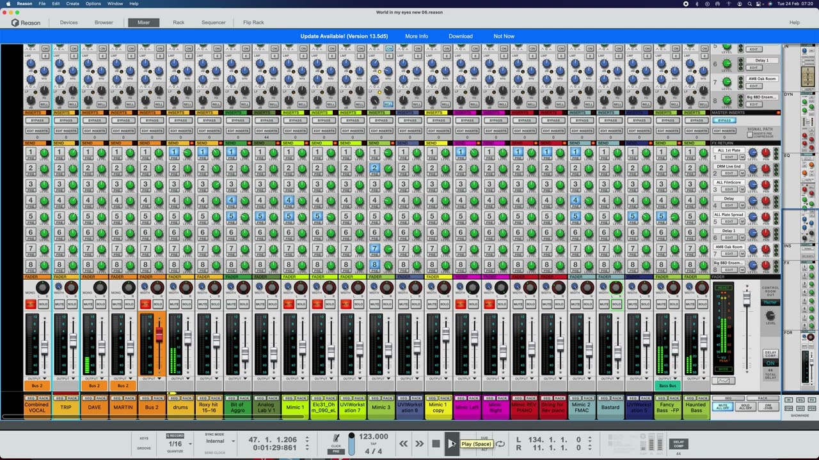Toggle Delay Comp ON in master section
The image size is (819, 460).
770,363
